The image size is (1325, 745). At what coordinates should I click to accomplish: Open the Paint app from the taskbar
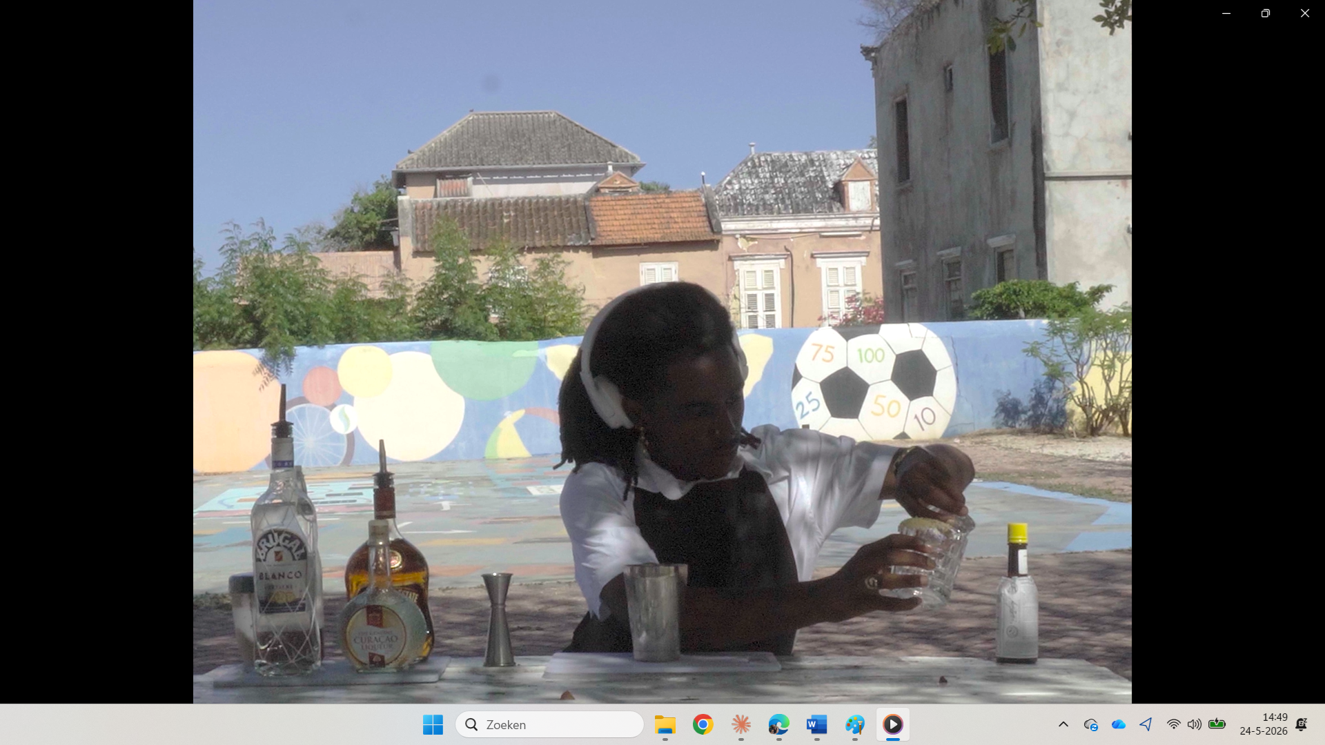pyautogui.click(x=855, y=724)
